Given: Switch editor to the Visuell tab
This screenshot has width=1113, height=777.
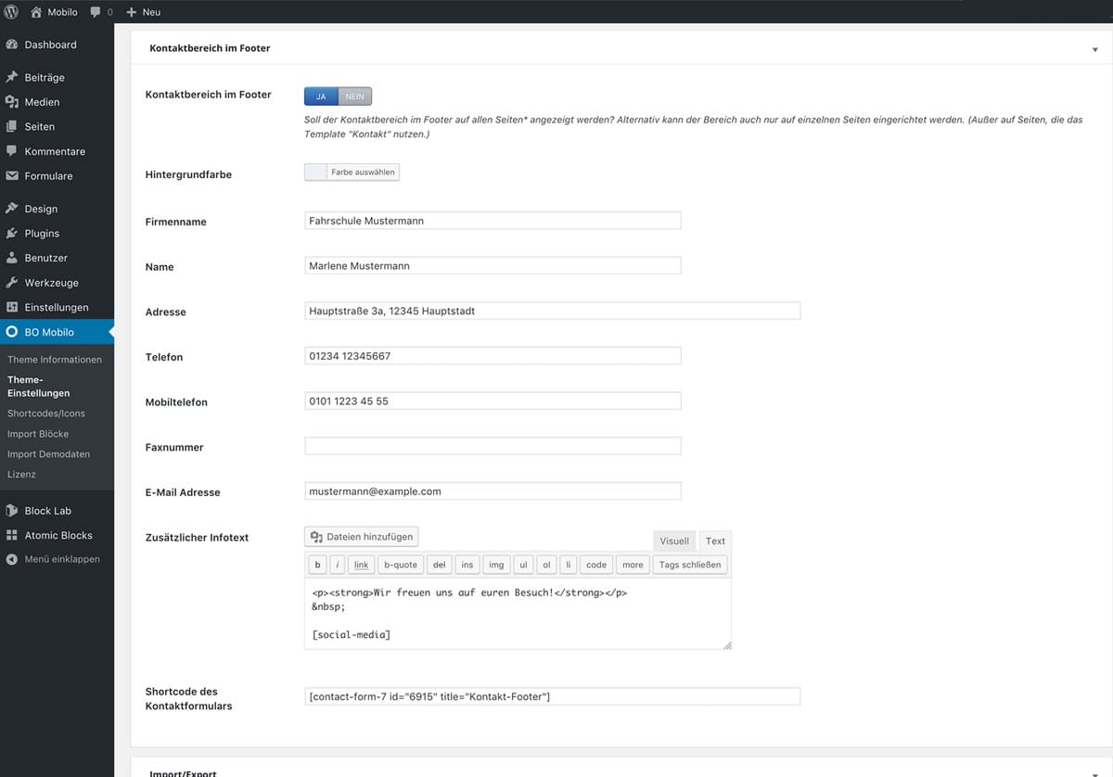Looking at the screenshot, I should 674,541.
